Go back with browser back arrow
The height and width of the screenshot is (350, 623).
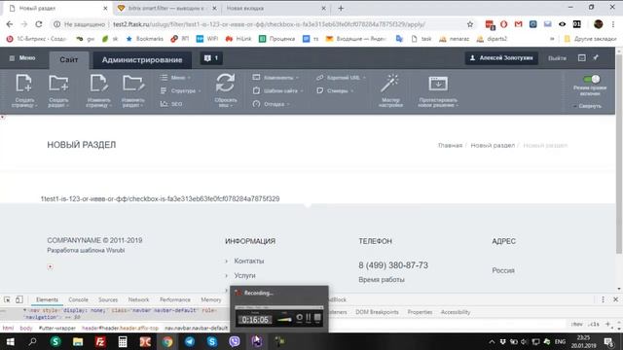point(10,24)
